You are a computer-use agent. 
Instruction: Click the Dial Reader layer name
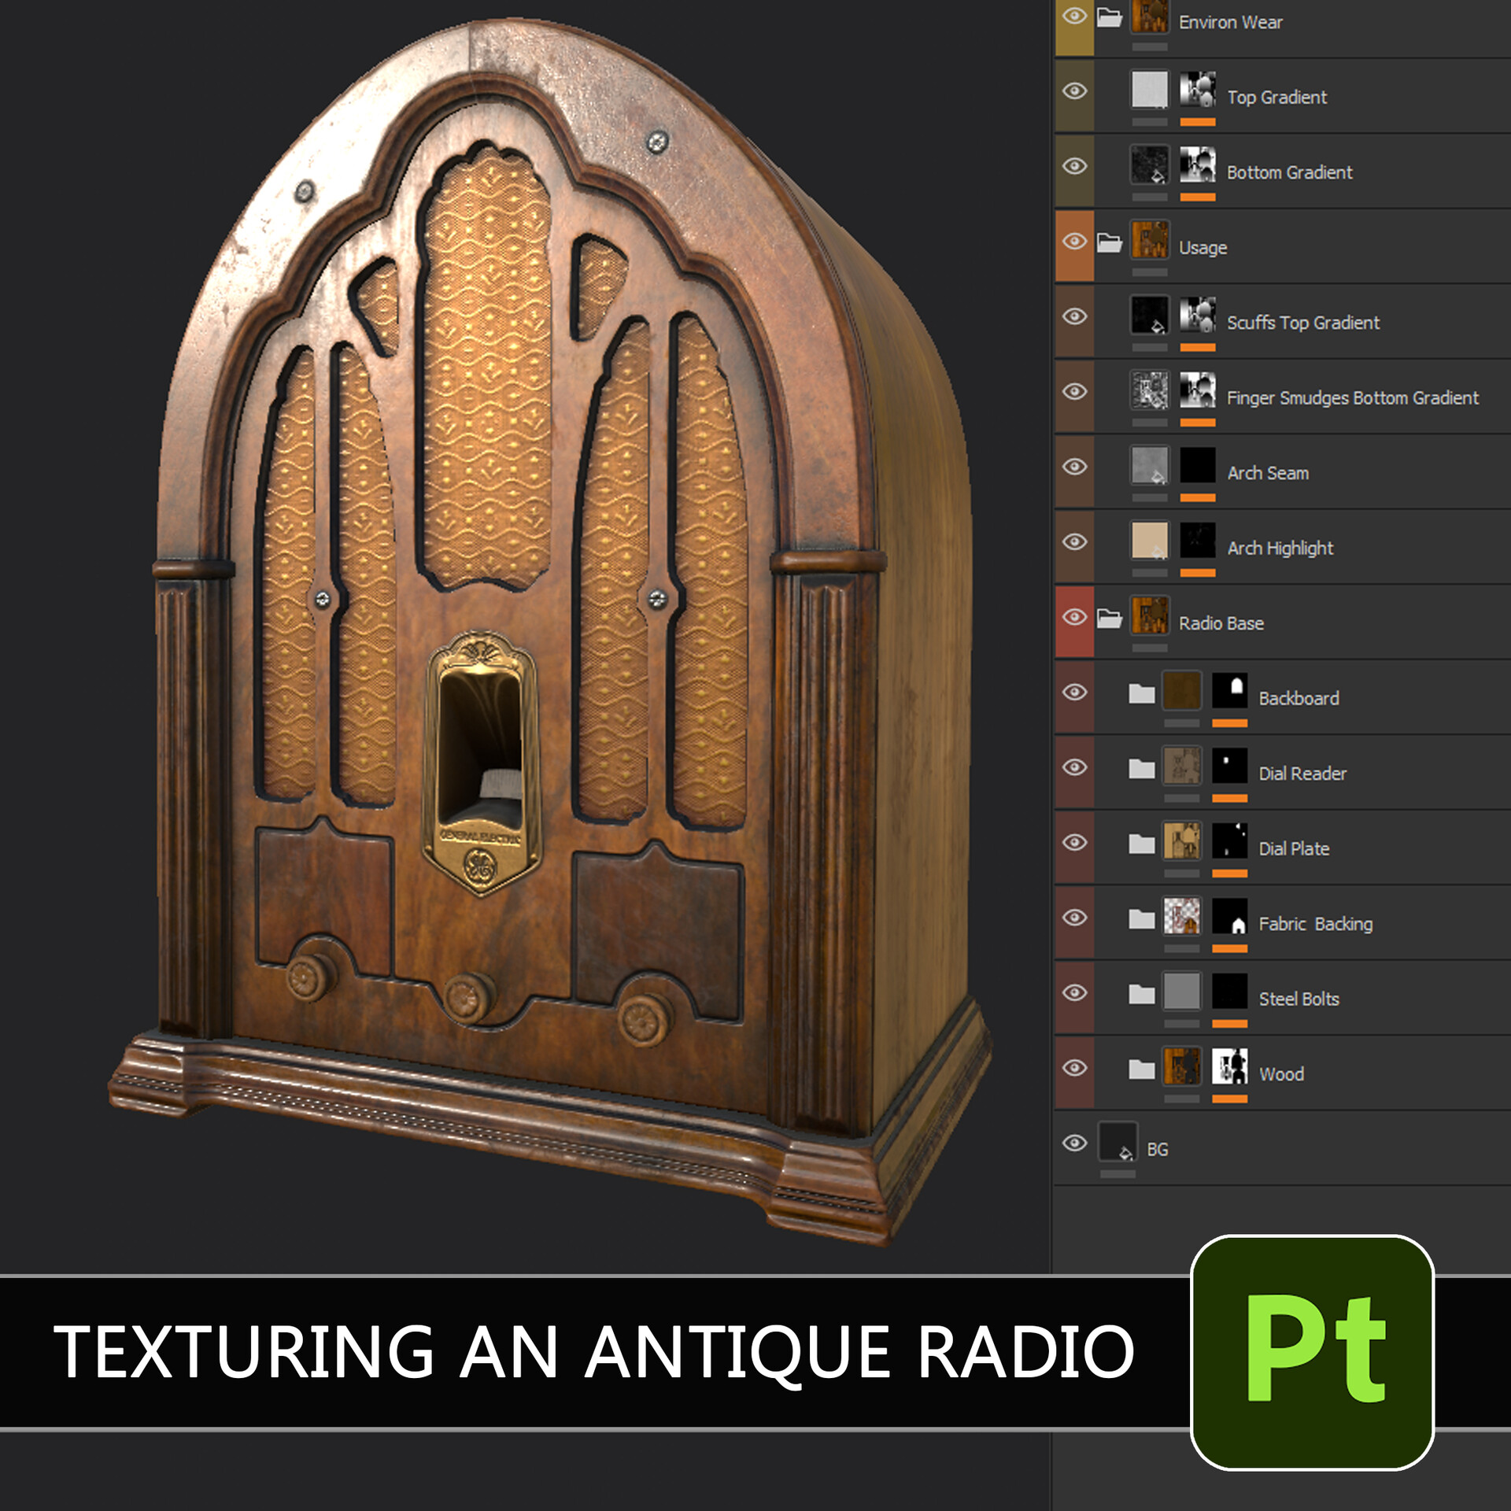click(x=1303, y=773)
